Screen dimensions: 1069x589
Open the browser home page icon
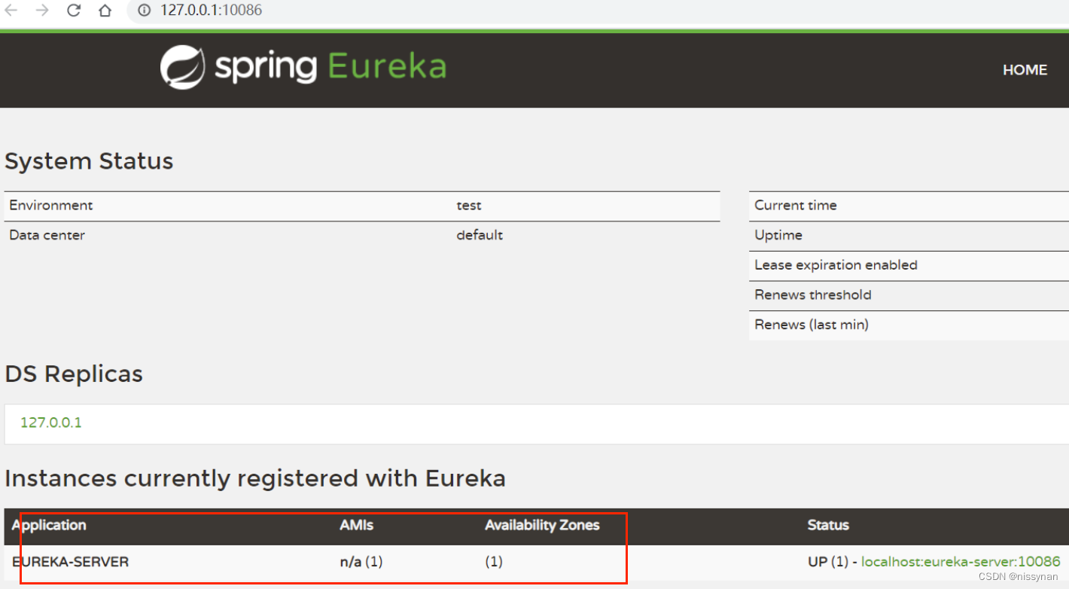105,11
